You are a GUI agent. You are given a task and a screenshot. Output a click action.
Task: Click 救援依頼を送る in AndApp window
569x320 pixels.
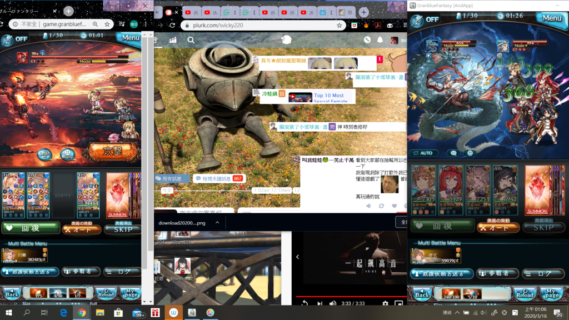442,273
